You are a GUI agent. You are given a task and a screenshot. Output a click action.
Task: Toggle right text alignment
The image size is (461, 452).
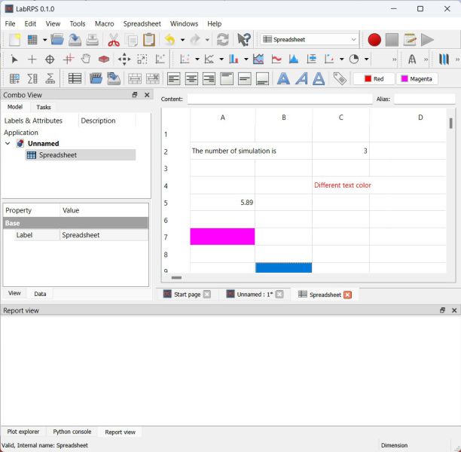click(209, 79)
